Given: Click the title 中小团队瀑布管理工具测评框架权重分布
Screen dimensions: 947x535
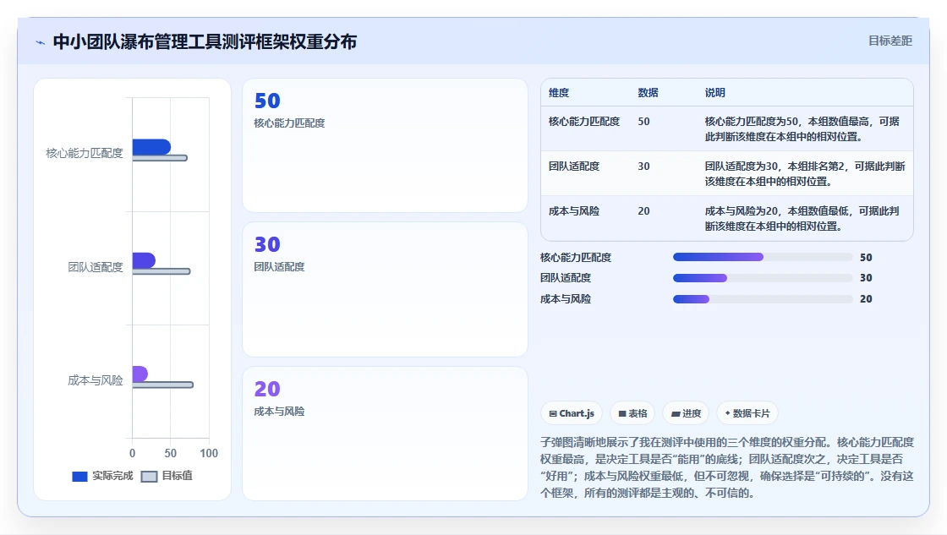Looking at the screenshot, I should coord(205,41).
